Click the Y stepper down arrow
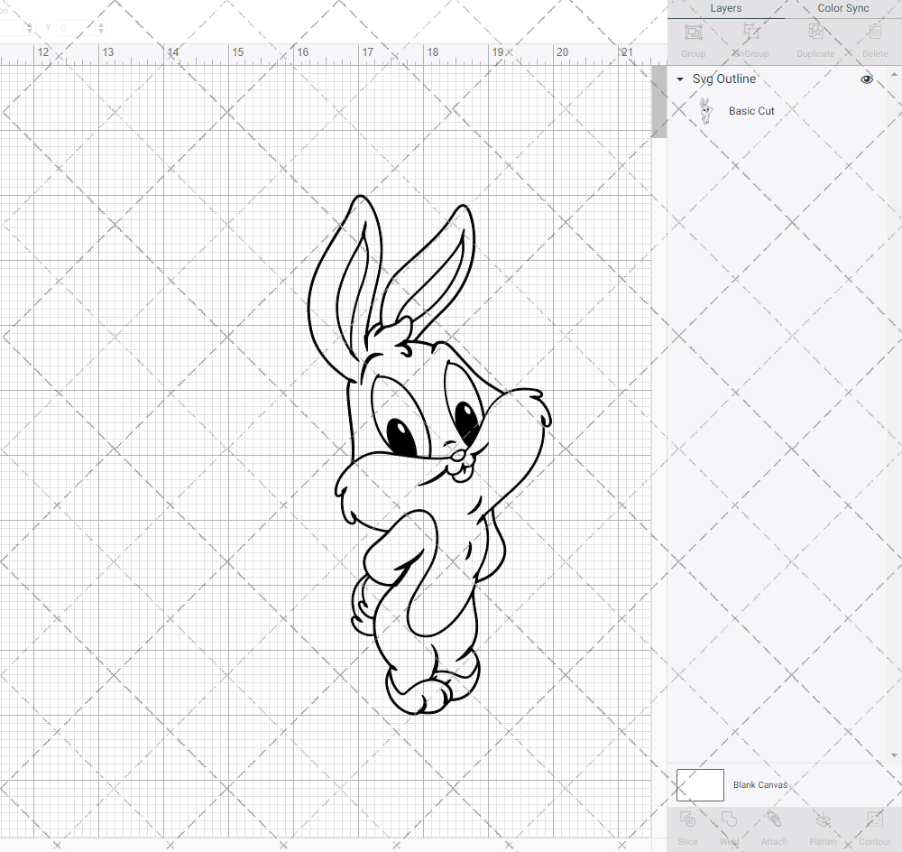902x852 pixels. click(100, 30)
